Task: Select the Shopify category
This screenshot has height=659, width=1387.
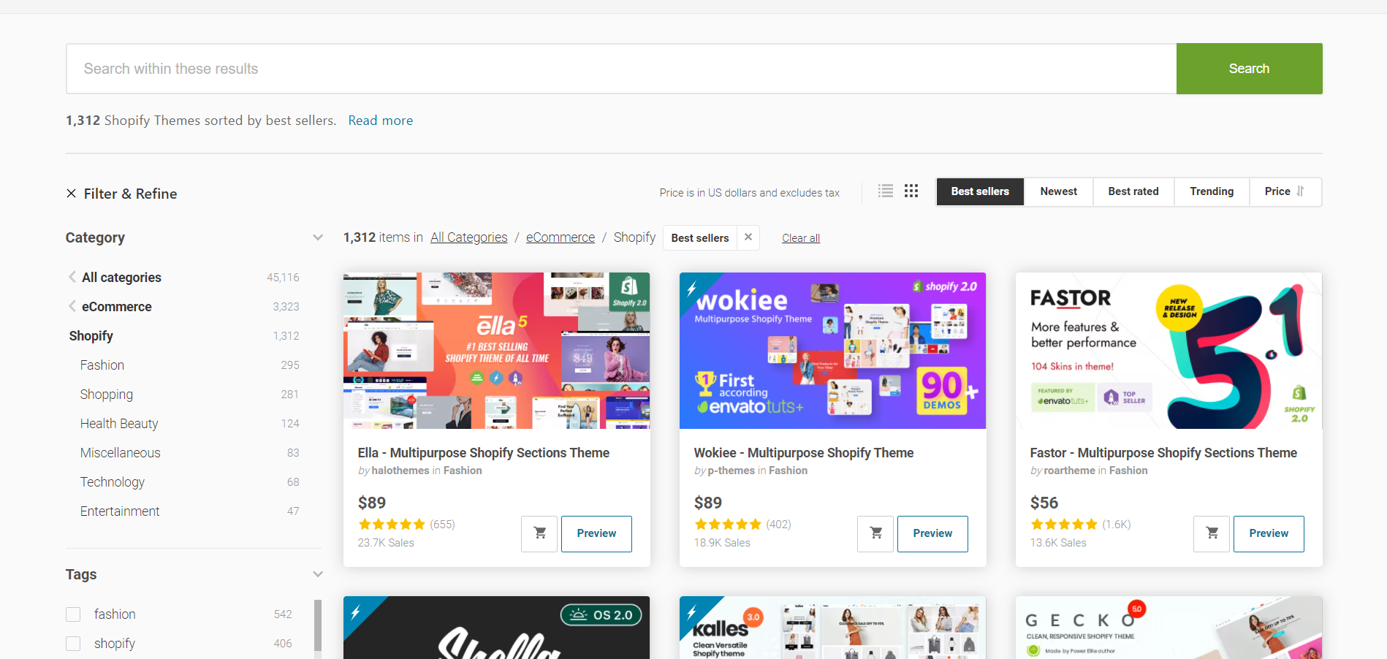Action: click(91, 336)
